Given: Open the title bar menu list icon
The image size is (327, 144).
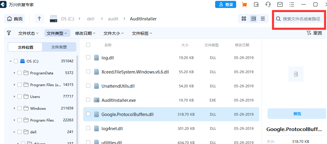Looking at the screenshot, I should point(292,4).
